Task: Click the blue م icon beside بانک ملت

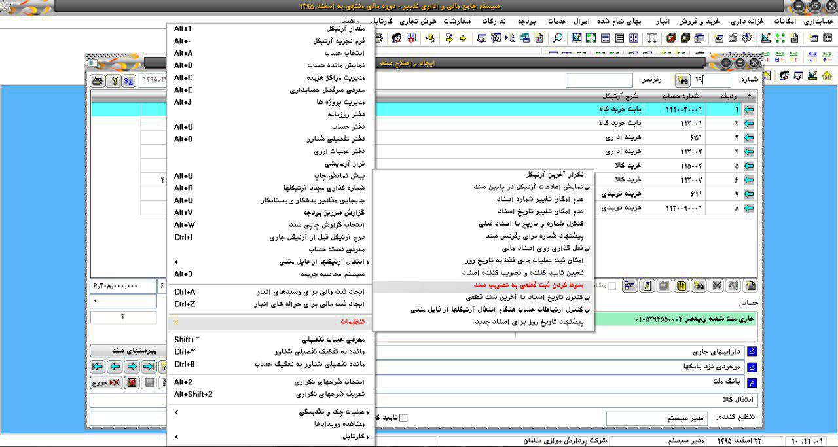Action: [x=751, y=382]
